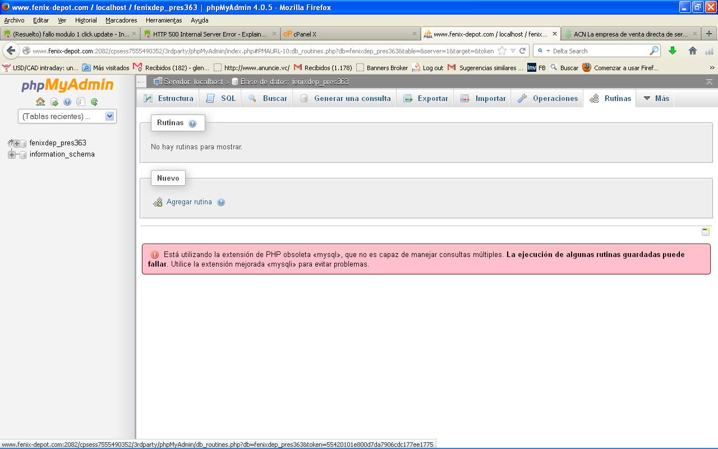Select the Generar una consulta tab
This screenshot has height=449, width=718.
[x=345, y=98]
